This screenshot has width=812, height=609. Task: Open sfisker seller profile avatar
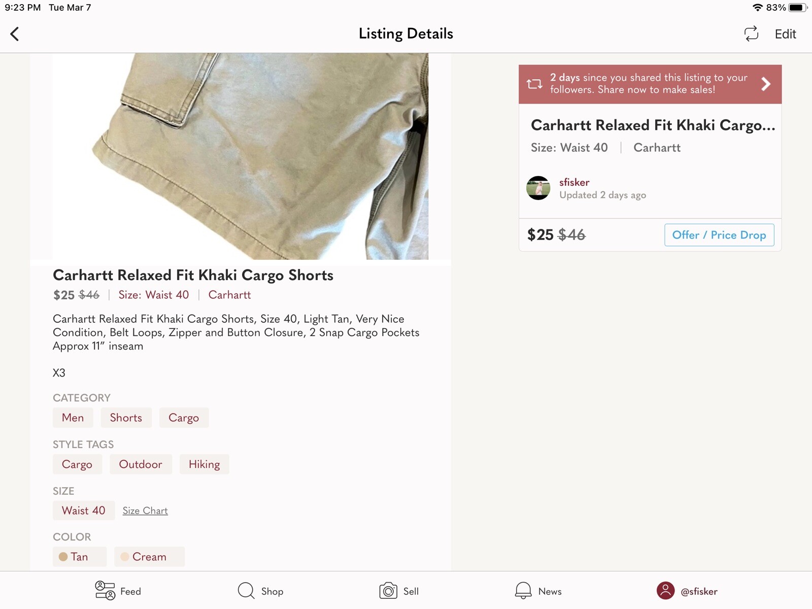pos(538,188)
